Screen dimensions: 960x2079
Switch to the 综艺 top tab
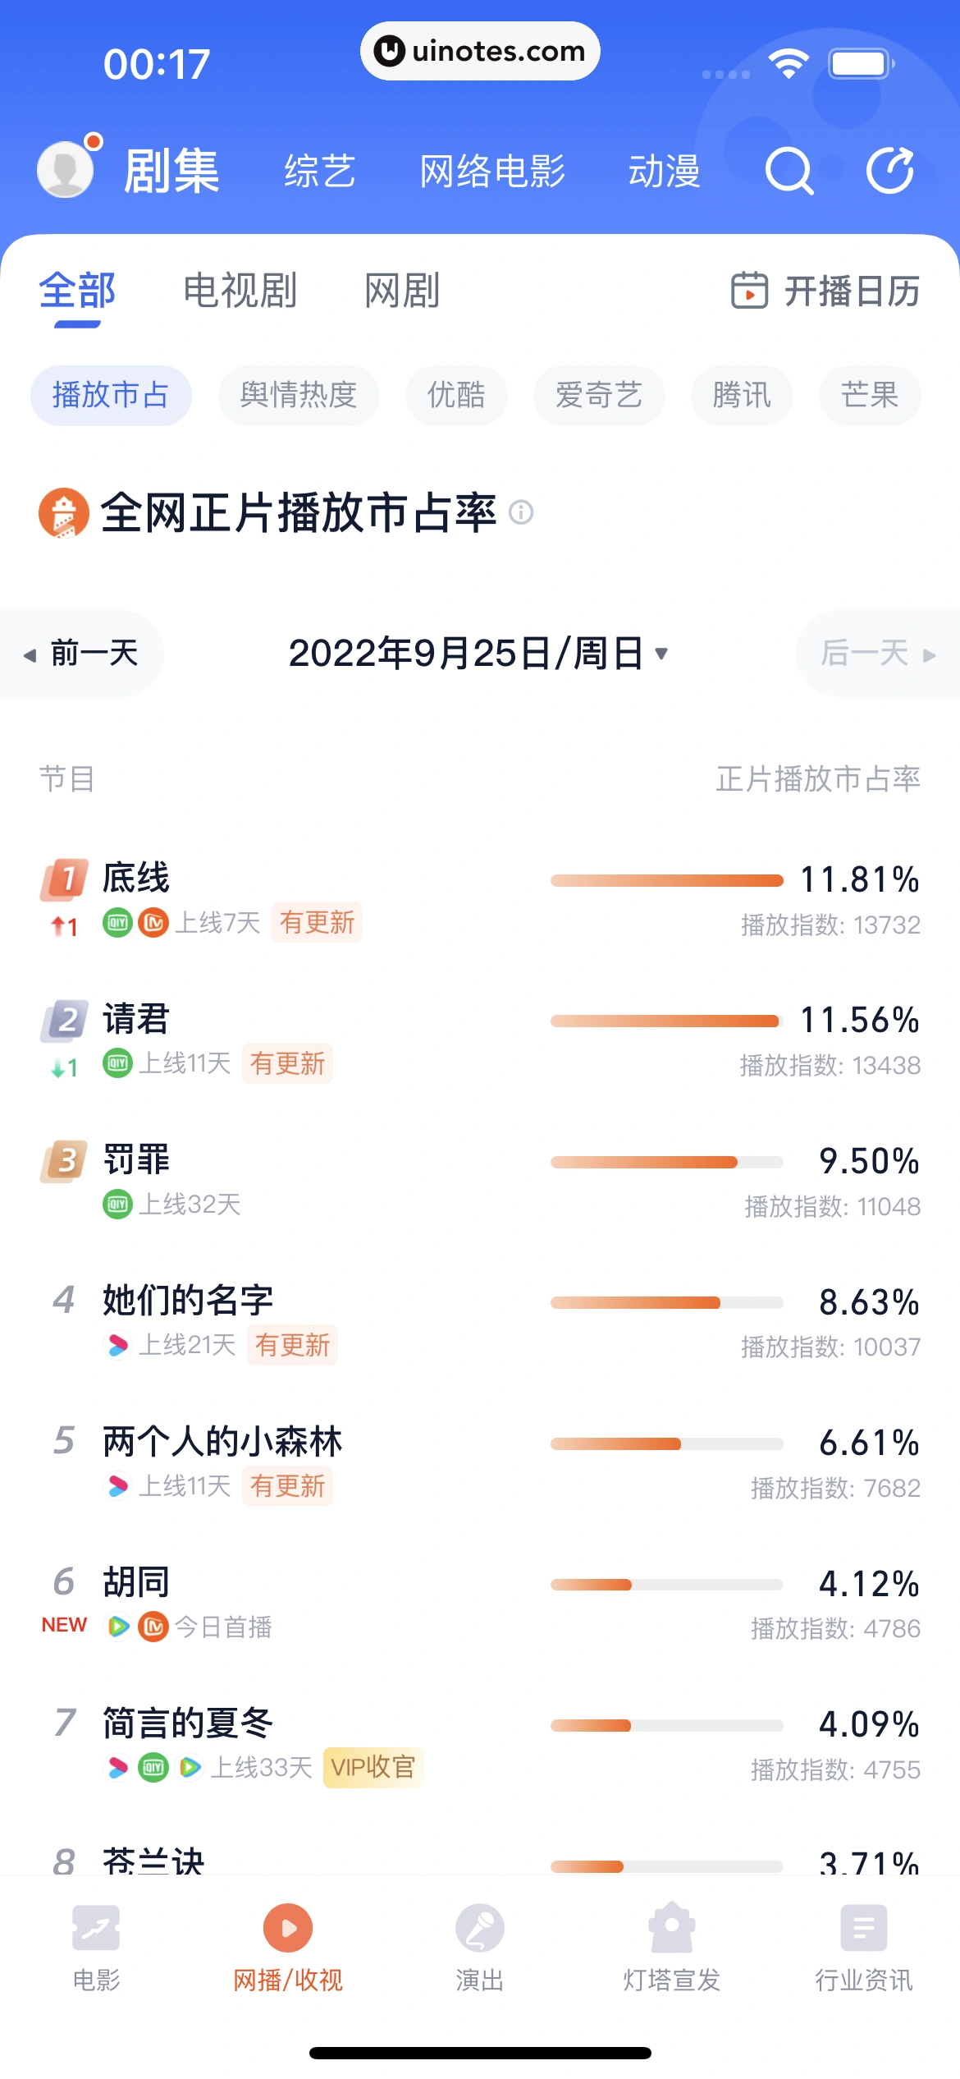(320, 171)
